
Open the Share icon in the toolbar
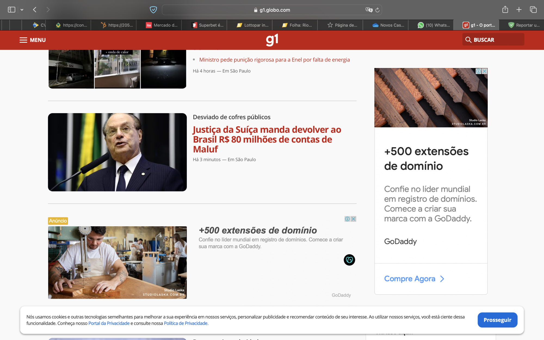[x=505, y=9]
